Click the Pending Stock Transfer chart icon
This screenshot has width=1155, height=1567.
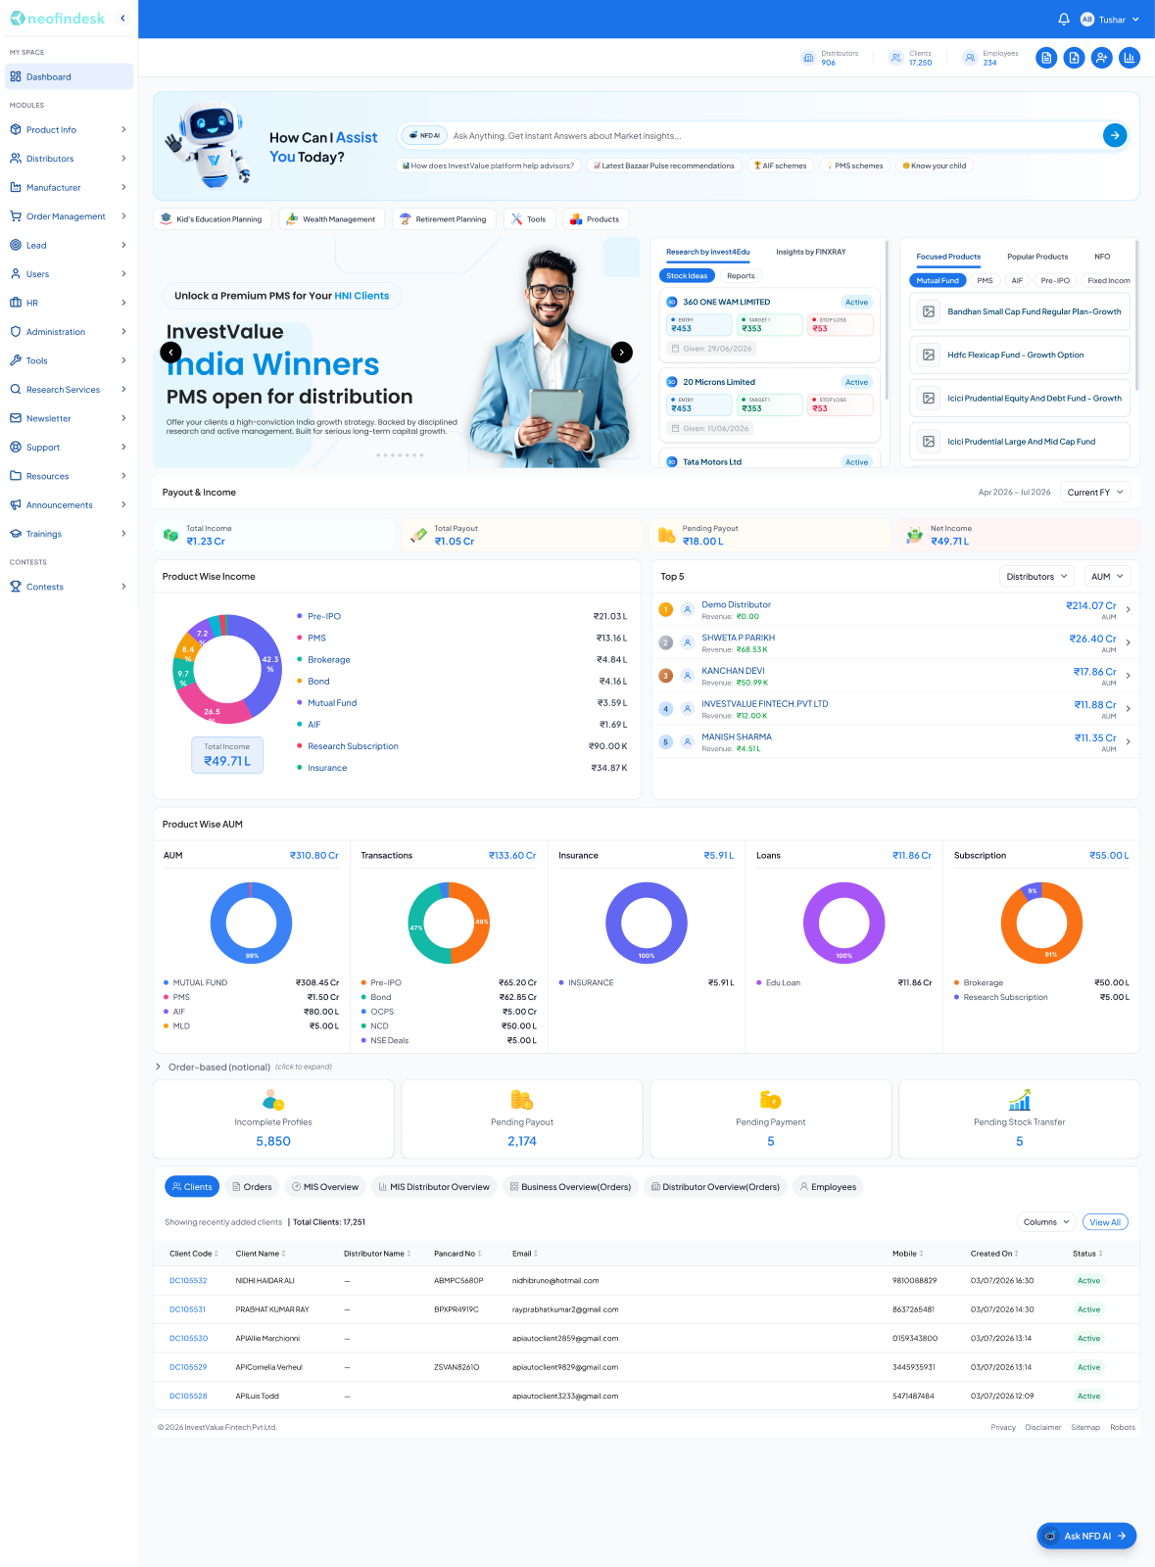[x=1020, y=1100]
